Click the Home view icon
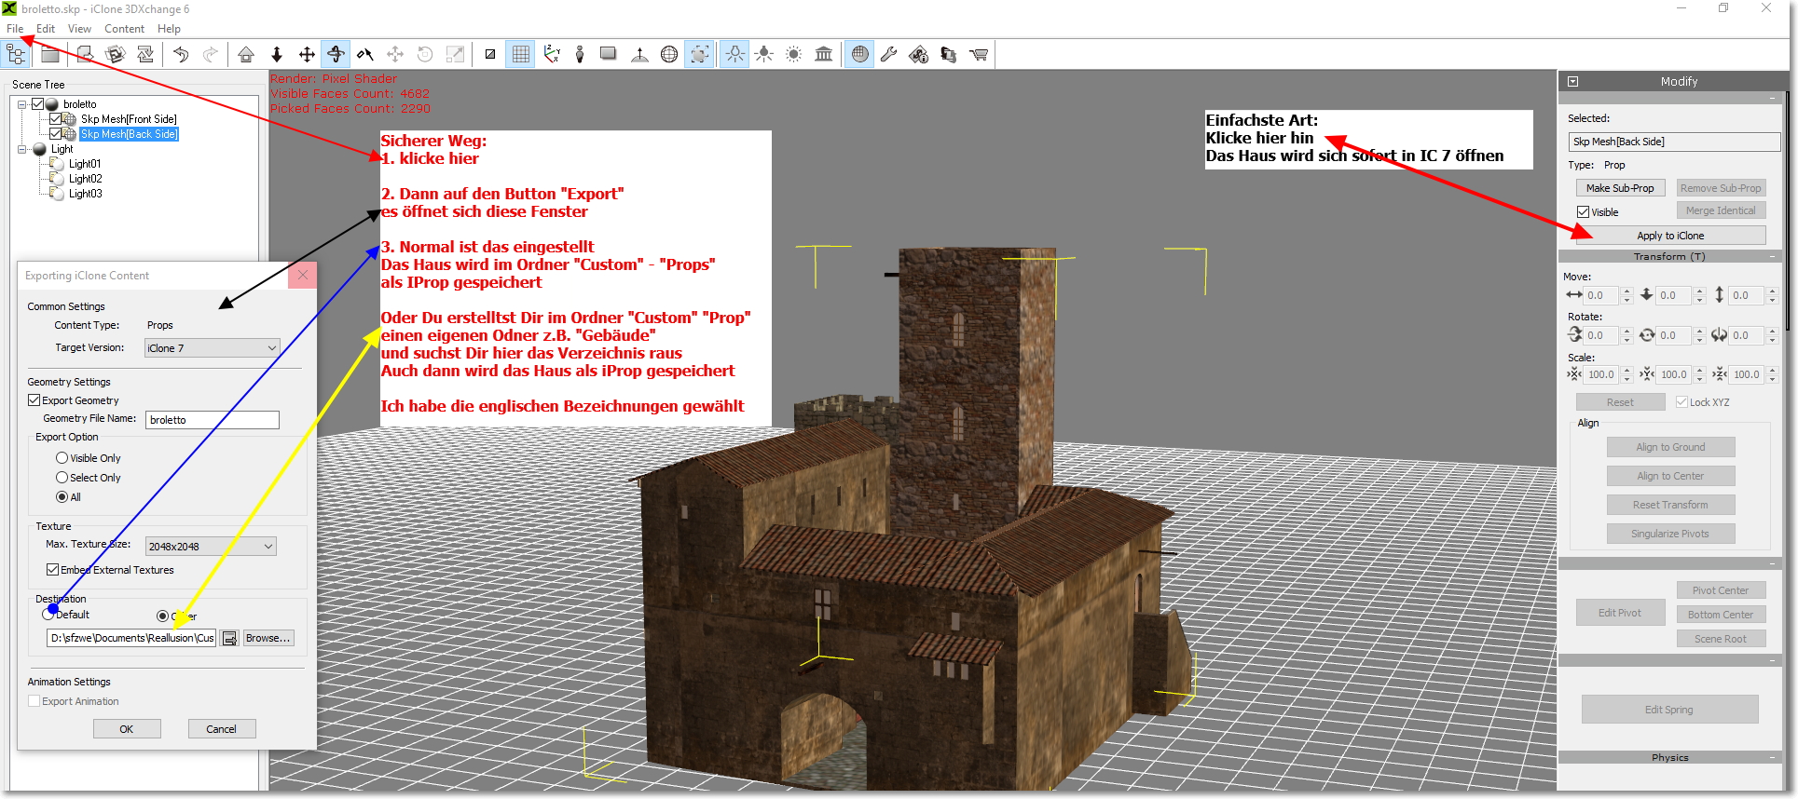Viewport: 1798px width, 799px height. pyautogui.click(x=246, y=54)
